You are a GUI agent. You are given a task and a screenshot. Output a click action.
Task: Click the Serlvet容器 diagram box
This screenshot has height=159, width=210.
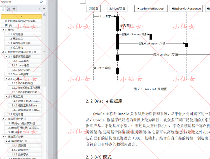pos(117,8)
